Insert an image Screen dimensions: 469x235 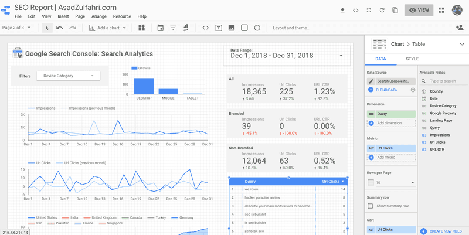[x=231, y=28]
